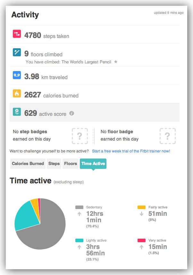Click the pink Very active legend swatch

[x=141, y=241]
